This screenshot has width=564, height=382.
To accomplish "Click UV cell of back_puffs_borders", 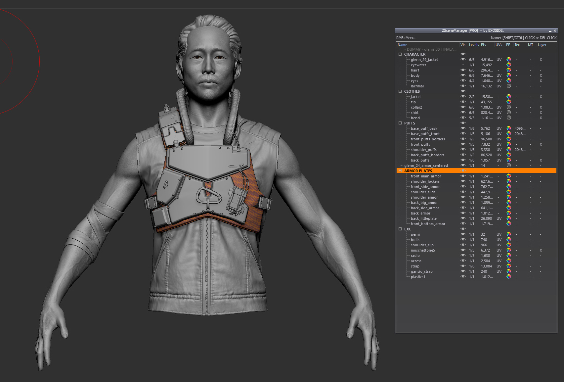I will (x=499, y=155).
